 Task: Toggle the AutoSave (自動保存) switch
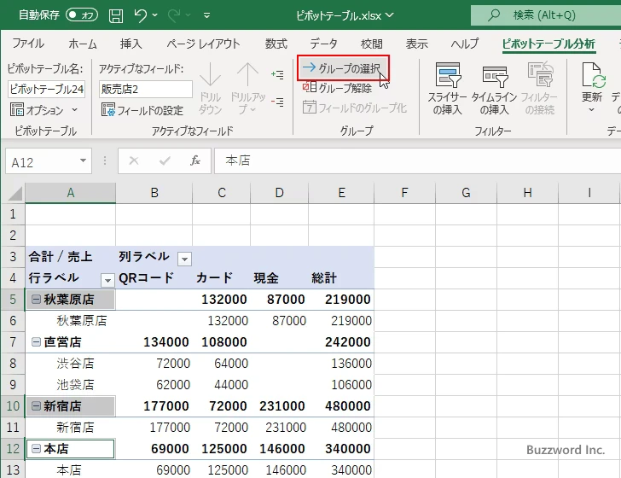click(82, 15)
